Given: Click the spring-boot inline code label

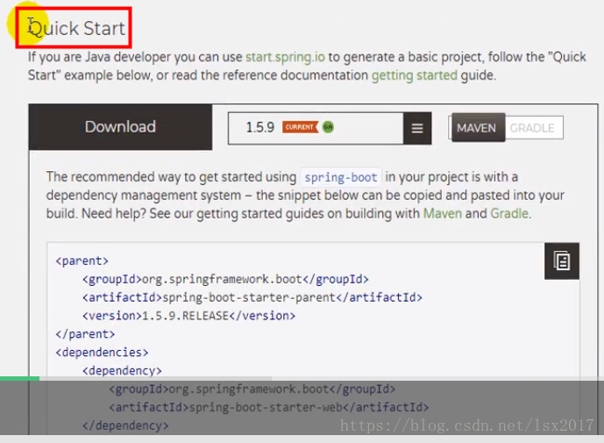Looking at the screenshot, I should click(x=341, y=177).
